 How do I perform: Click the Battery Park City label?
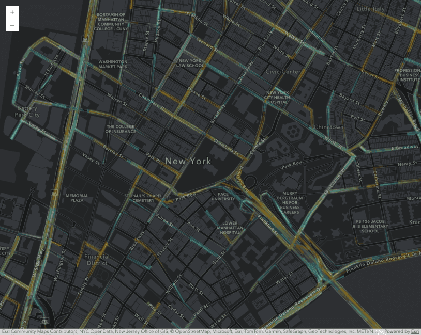(26, 111)
